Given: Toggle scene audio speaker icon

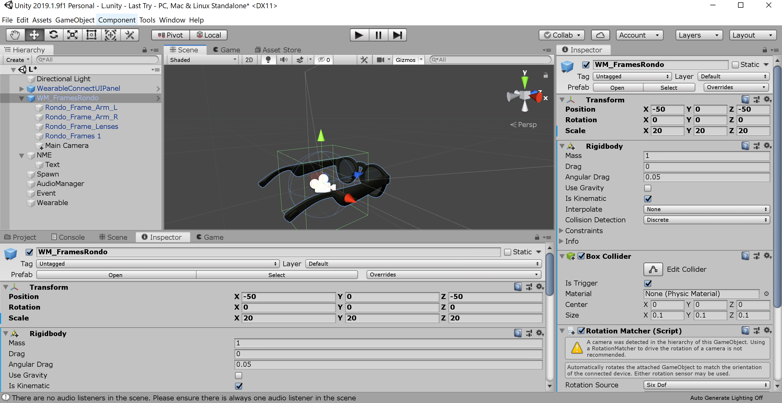Looking at the screenshot, I should tap(284, 60).
